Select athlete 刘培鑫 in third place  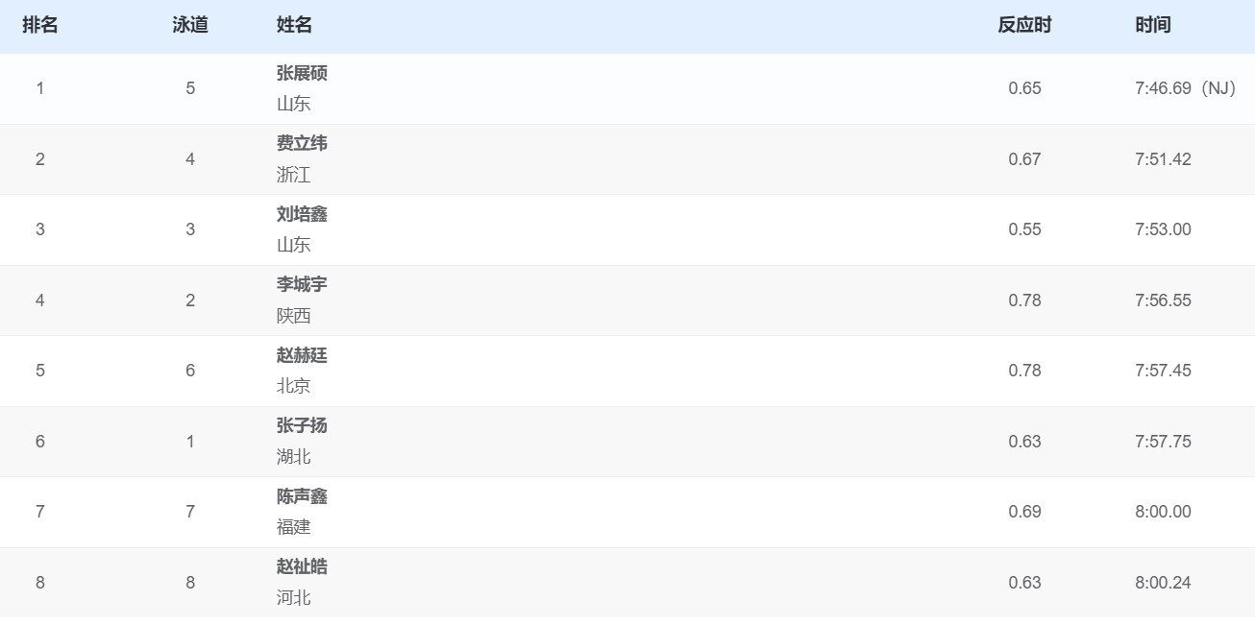302,214
